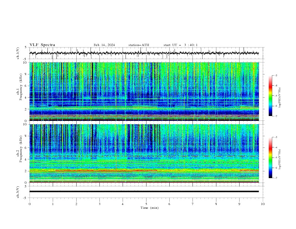
Task: Click time axis tick label "8" below ch.3
Action: tap(216, 204)
